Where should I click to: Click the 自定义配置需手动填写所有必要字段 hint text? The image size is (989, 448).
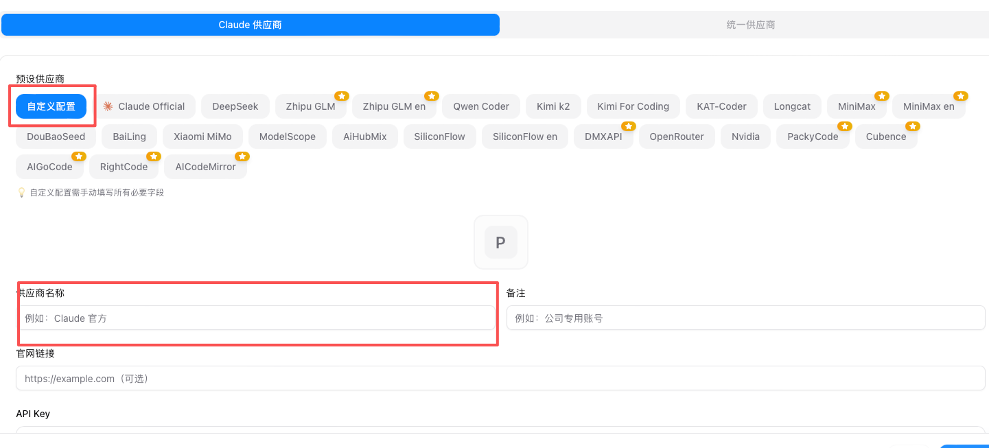(97, 193)
